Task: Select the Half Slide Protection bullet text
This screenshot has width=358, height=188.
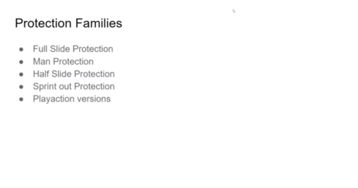Action: coord(74,74)
